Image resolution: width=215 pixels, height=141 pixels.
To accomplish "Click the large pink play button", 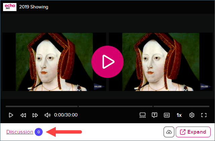I will pyautogui.click(x=107, y=62).
